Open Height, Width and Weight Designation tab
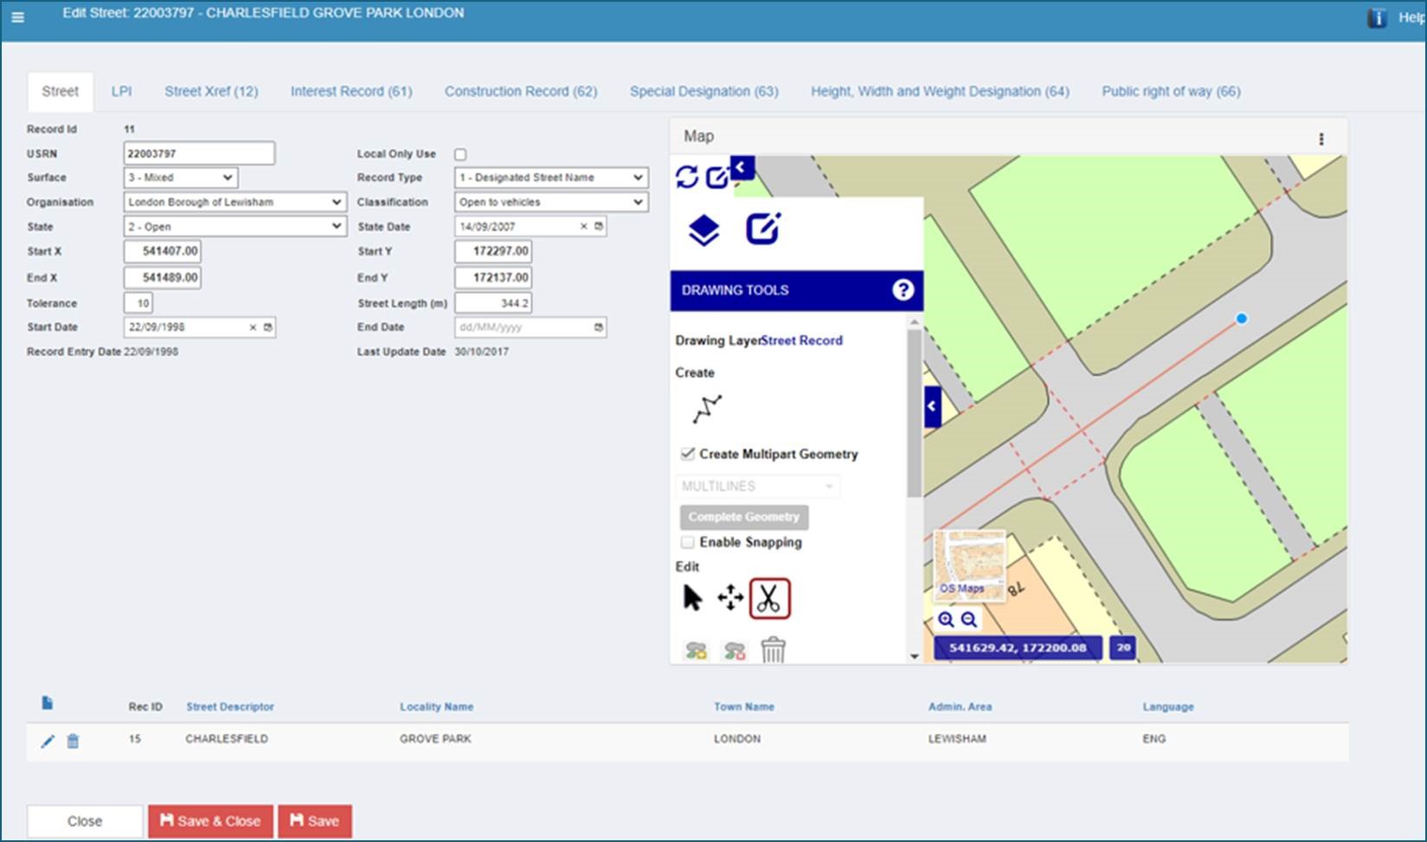The height and width of the screenshot is (842, 1427). [x=940, y=92]
